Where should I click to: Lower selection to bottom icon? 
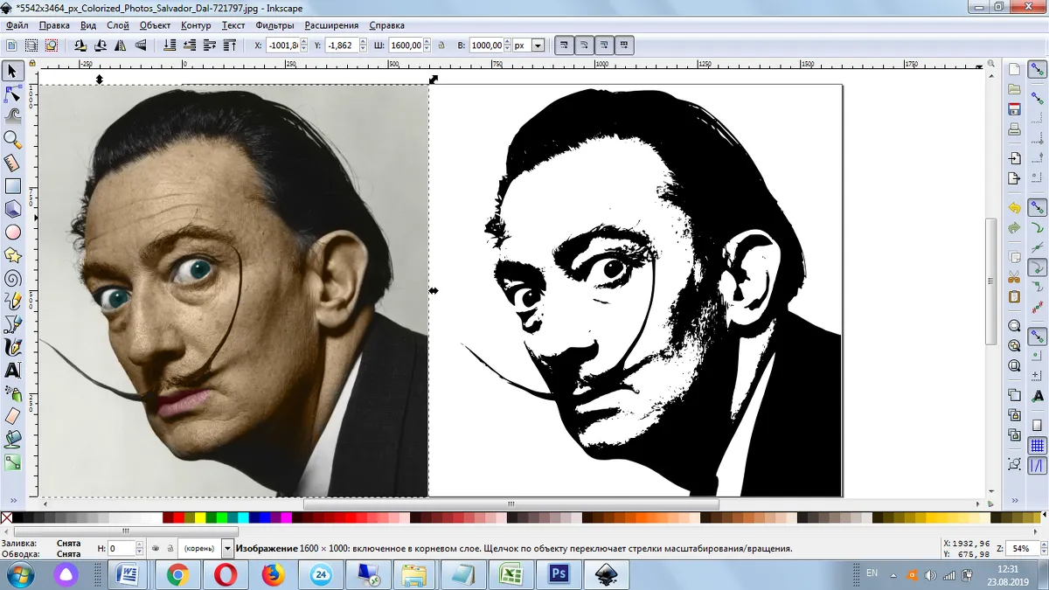coord(168,45)
